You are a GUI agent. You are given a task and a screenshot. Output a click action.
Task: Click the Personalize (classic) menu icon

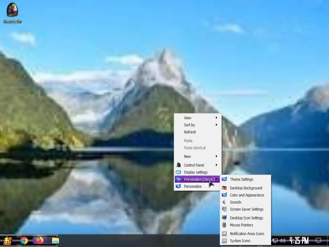[x=178, y=179]
